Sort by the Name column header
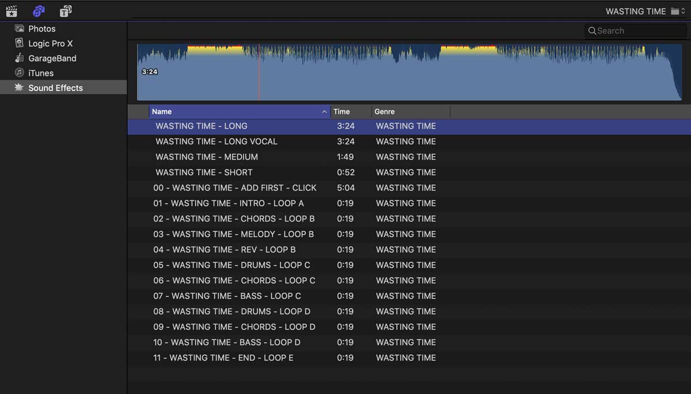The height and width of the screenshot is (394, 691). 239,112
